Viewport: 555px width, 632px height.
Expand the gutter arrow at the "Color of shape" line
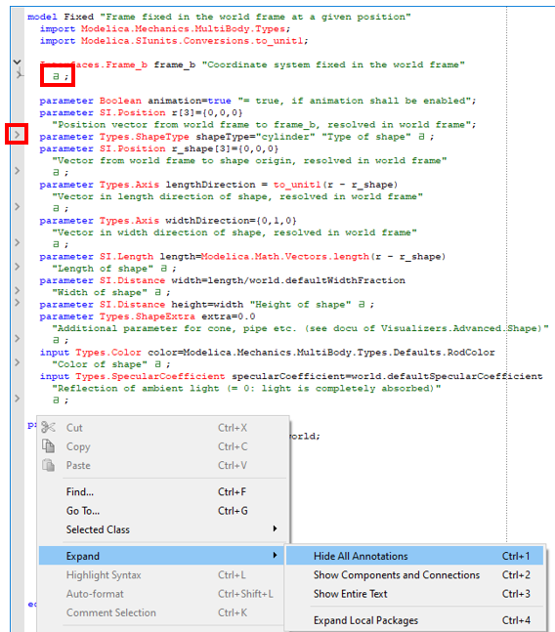click(x=17, y=362)
